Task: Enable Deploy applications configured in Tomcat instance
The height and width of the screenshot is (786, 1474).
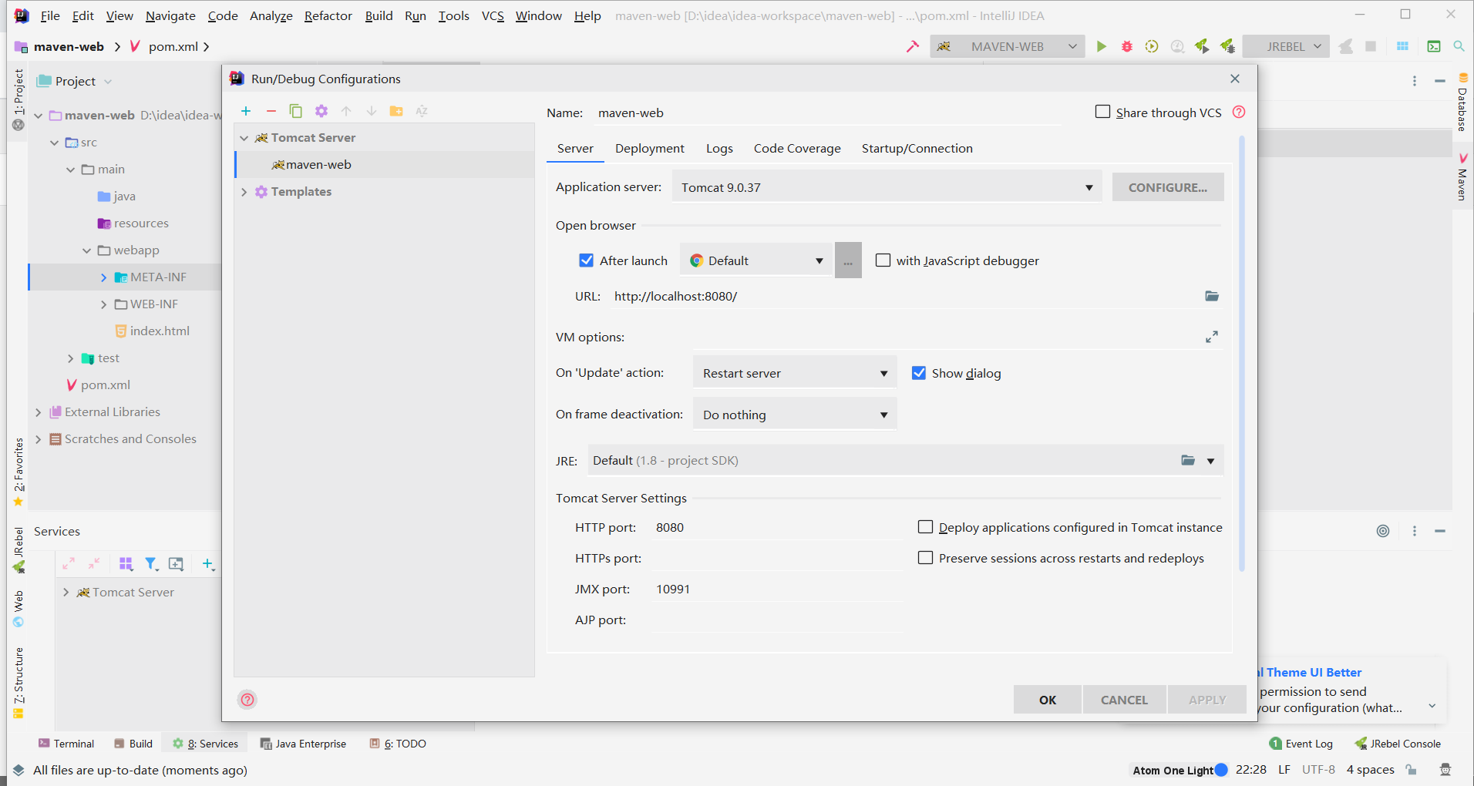Action: [926, 527]
